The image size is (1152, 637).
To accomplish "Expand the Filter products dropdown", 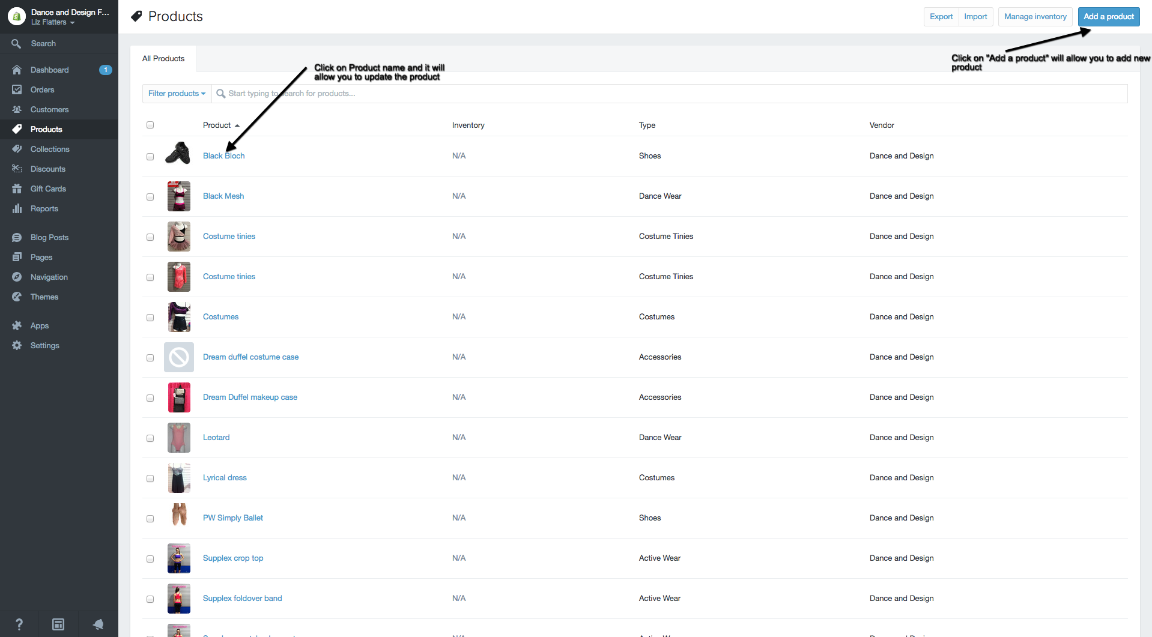I will [x=177, y=94].
